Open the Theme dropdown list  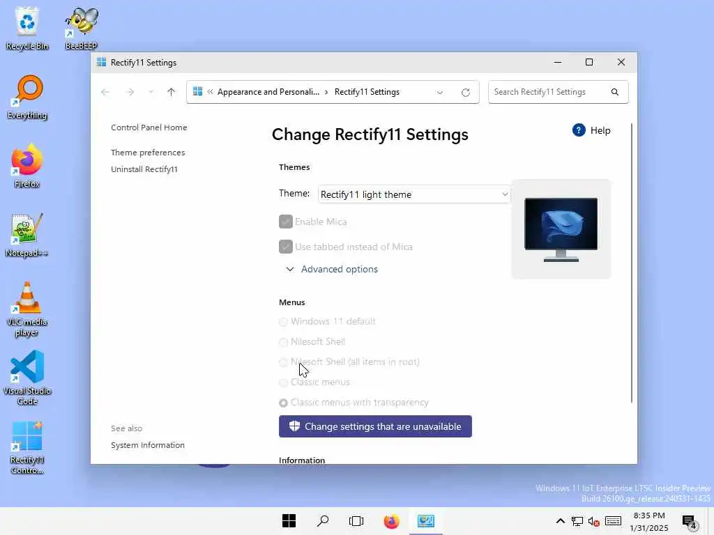coord(414,194)
